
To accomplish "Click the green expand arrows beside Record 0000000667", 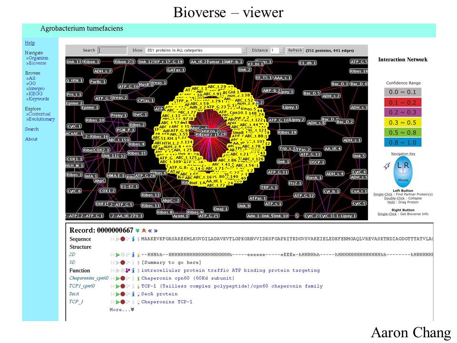I will 138,231.
